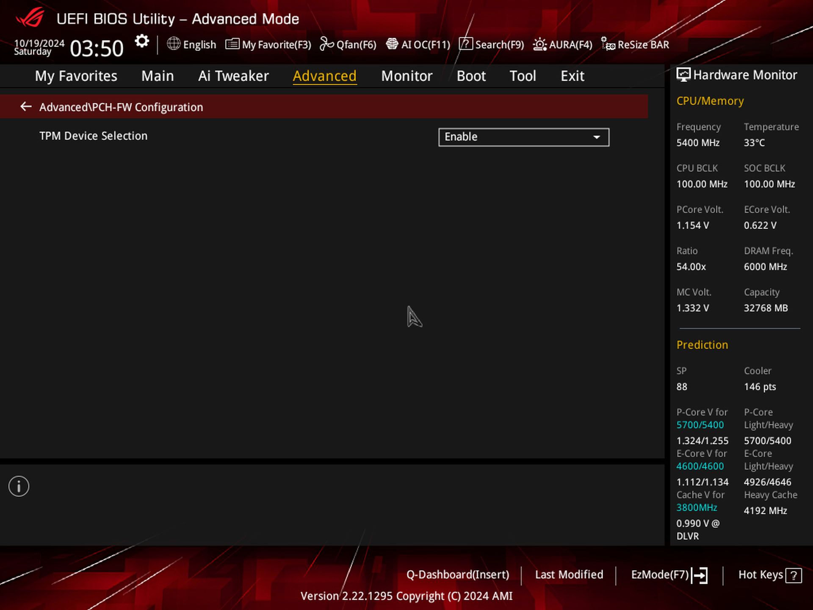Click the dropdown arrow next to Enable
Viewport: 813px width, 610px height.
[x=597, y=137]
